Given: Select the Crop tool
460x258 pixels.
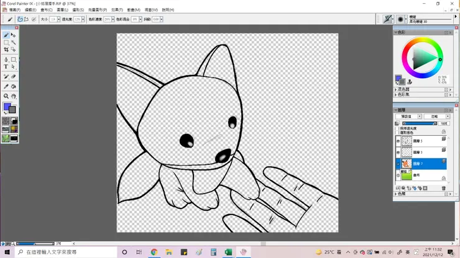Looking at the screenshot, I should pyautogui.click(x=6, y=50).
